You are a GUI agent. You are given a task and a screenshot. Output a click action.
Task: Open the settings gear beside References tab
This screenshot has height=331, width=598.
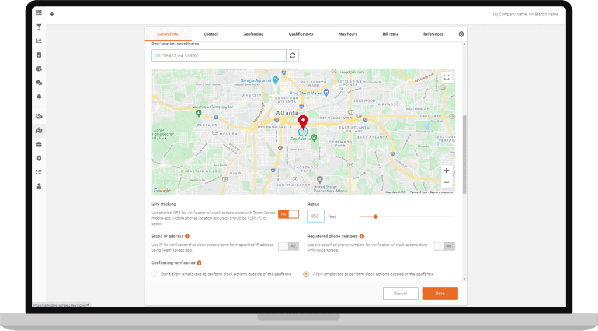coord(461,34)
